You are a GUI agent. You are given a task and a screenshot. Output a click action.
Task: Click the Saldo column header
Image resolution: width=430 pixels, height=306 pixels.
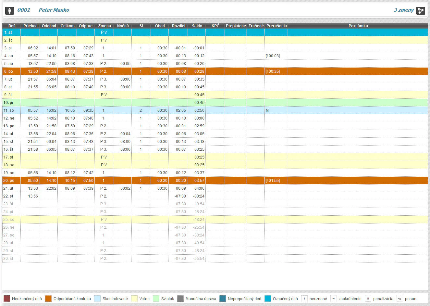(x=197, y=26)
